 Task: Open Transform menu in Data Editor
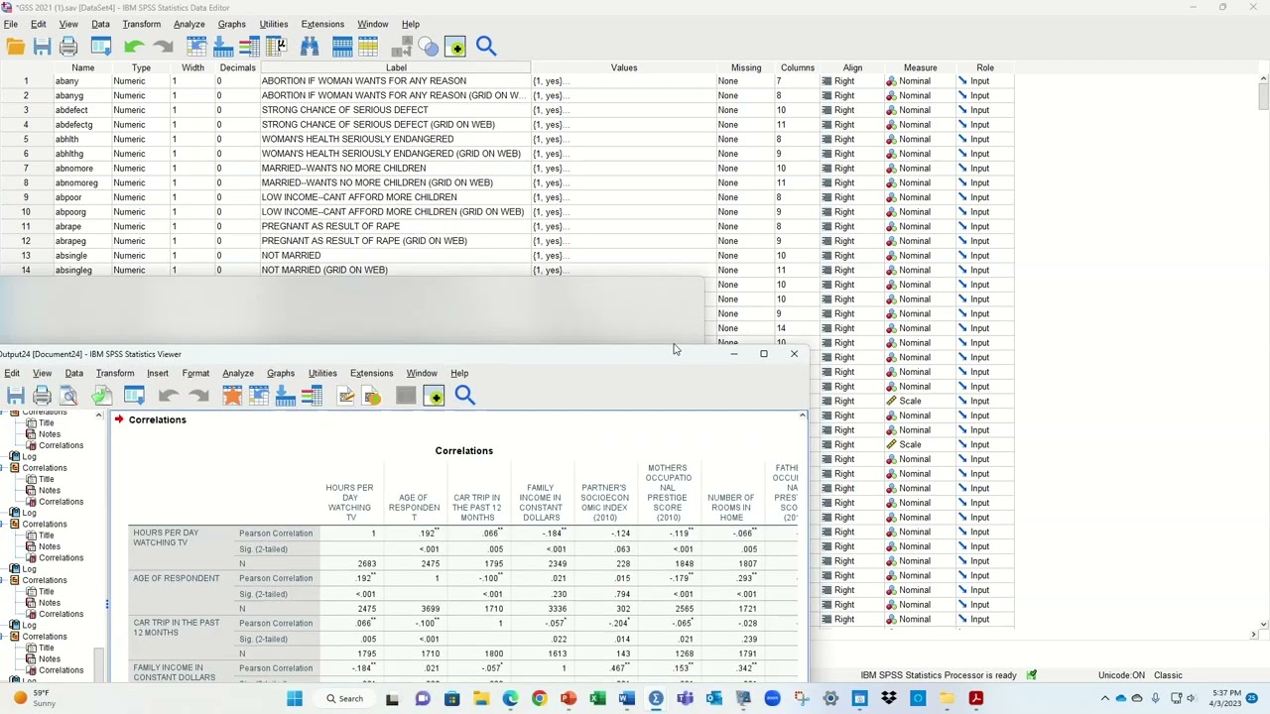click(x=141, y=24)
